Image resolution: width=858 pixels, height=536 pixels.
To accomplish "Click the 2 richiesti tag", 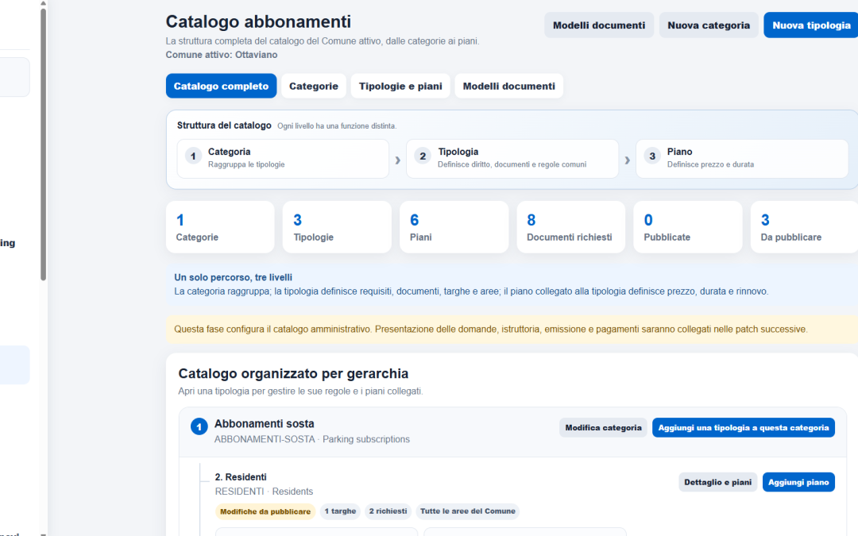I will 388,511.
